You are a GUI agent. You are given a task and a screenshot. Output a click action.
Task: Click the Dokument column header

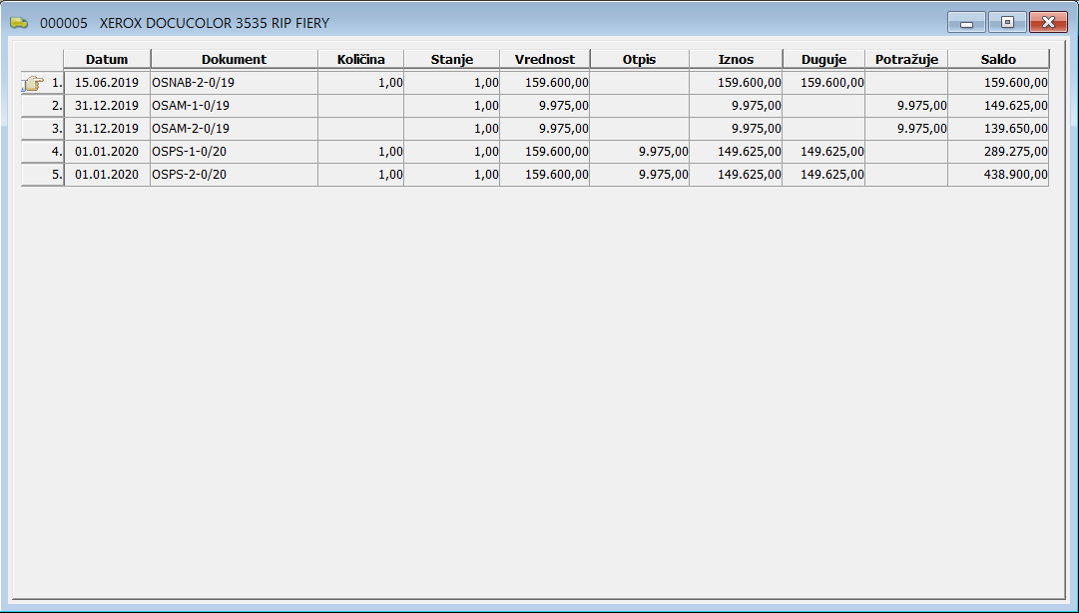[x=234, y=59]
